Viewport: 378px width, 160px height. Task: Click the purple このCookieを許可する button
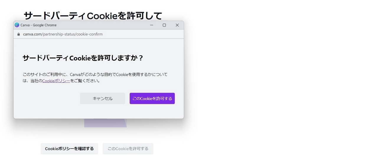pyautogui.click(x=152, y=99)
